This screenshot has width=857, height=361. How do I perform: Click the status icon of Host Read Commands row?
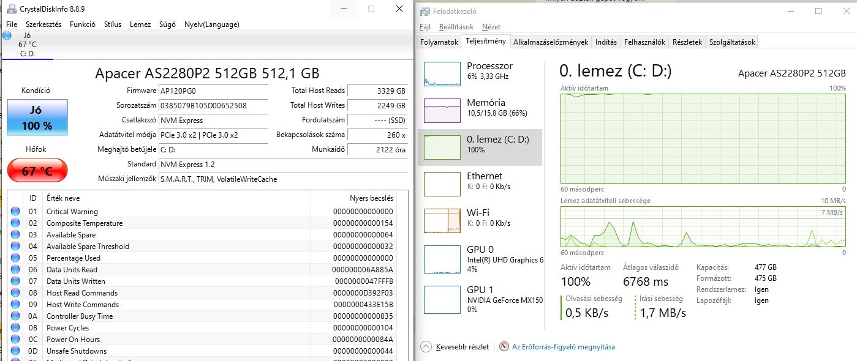(15, 293)
